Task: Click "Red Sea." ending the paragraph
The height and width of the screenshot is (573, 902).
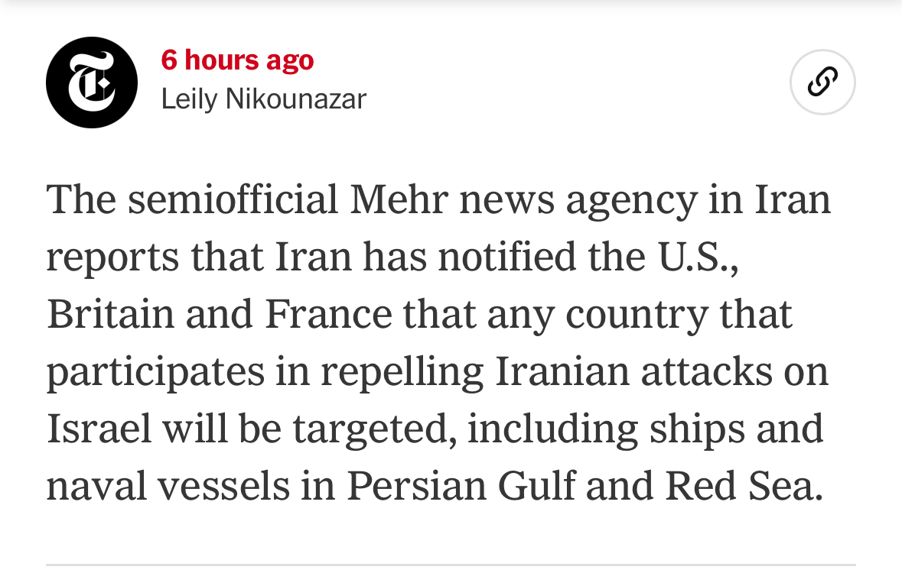Action: coord(744,486)
